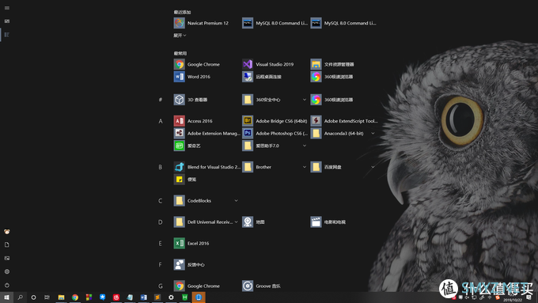Open Navicat Premium 12 from recently added
This screenshot has height=303, width=538.
coord(201,23)
